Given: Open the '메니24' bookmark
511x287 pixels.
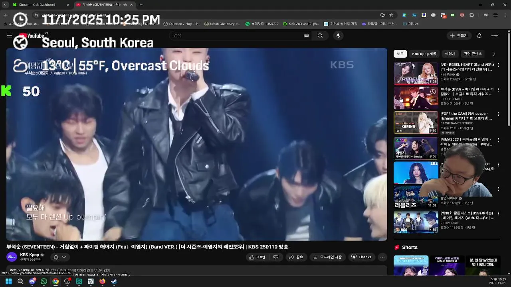Looking at the screenshot, I should [411, 24].
